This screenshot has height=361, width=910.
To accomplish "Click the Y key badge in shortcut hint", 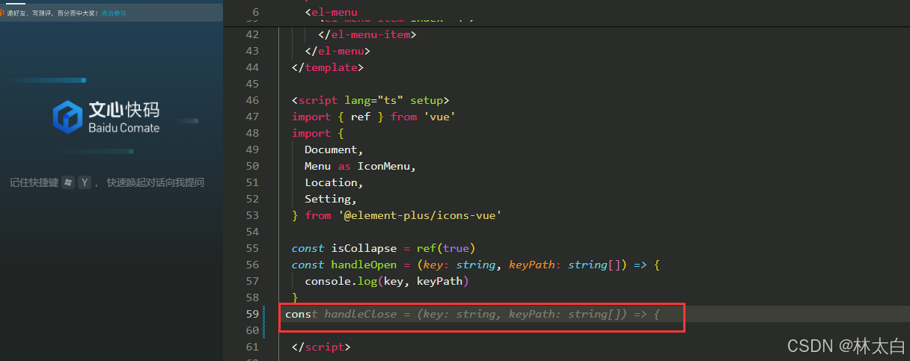I will 85,182.
